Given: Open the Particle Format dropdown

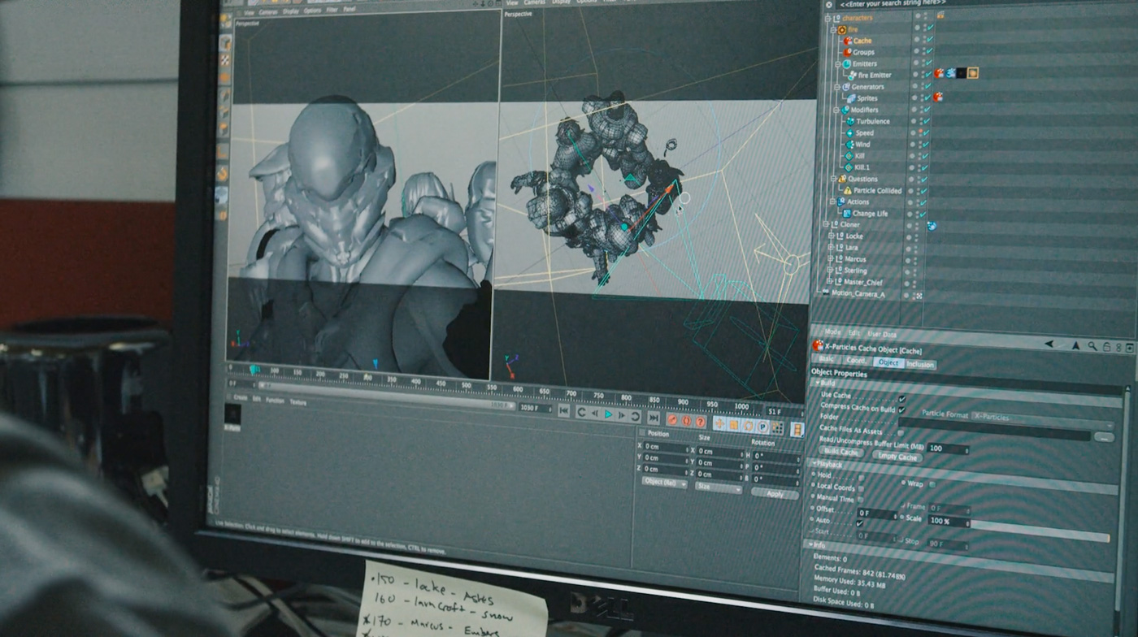Looking at the screenshot, I should pyautogui.click(x=1043, y=421).
